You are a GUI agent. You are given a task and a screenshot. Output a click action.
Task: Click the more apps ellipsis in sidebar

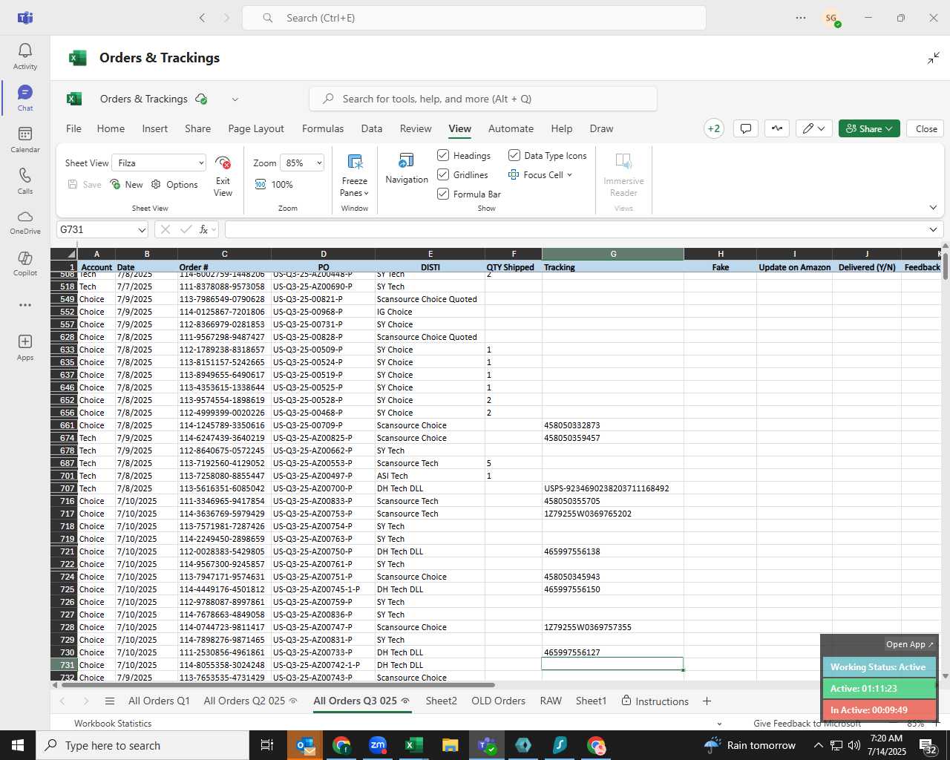click(x=24, y=305)
